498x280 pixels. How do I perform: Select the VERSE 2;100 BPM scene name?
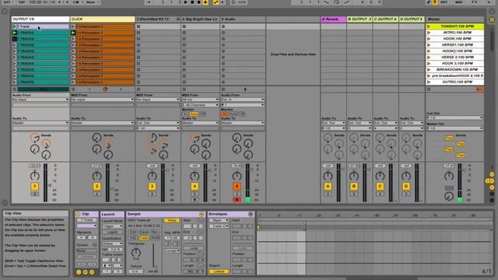(458, 57)
